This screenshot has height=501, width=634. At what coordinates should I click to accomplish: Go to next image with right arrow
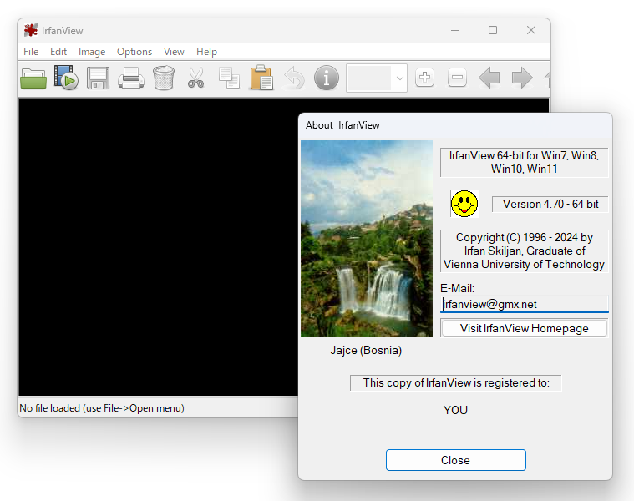coord(522,78)
